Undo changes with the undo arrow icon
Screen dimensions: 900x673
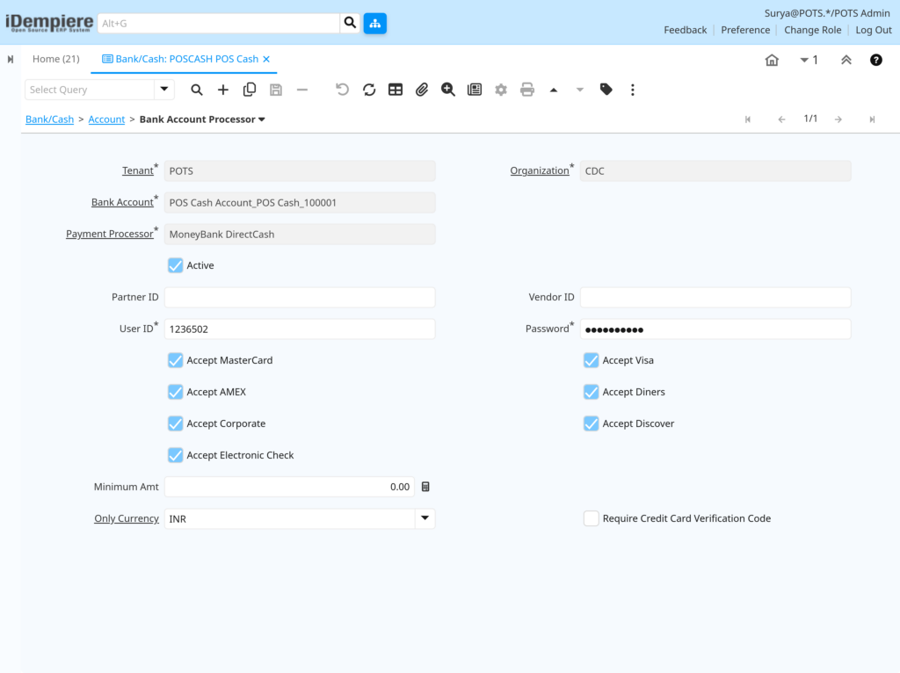[x=342, y=90]
